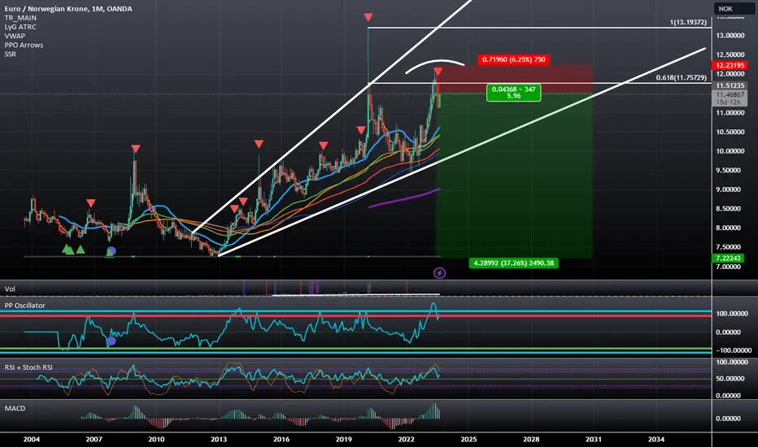The image size is (758, 447).
Task: Select the purple moving average line segment
Action: (404, 198)
